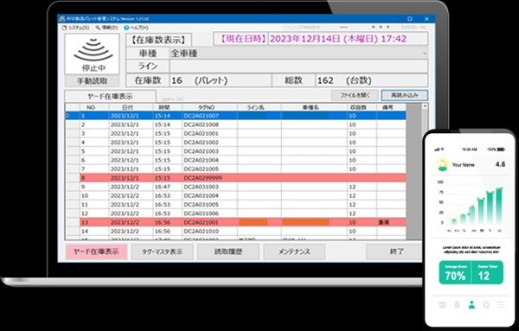Viewport: 519px width, 331px height.
Task: Open the ヘルプ(H) menu
Action: (136, 28)
